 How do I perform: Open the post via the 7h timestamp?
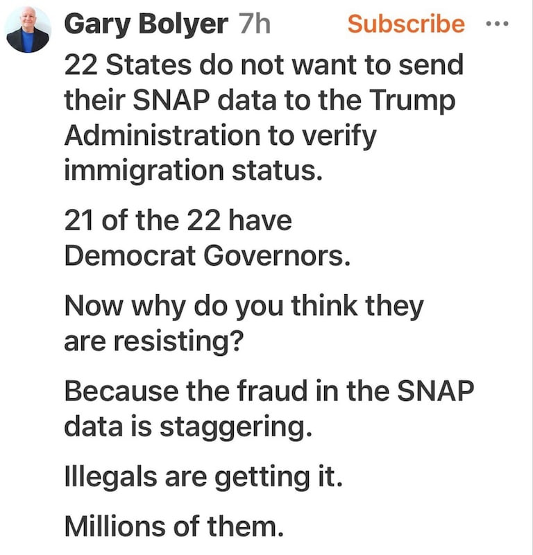coord(254,24)
